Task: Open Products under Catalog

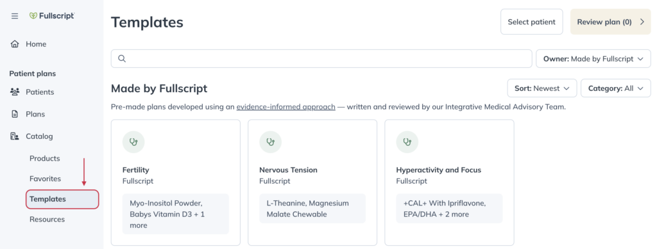Action: click(44, 158)
